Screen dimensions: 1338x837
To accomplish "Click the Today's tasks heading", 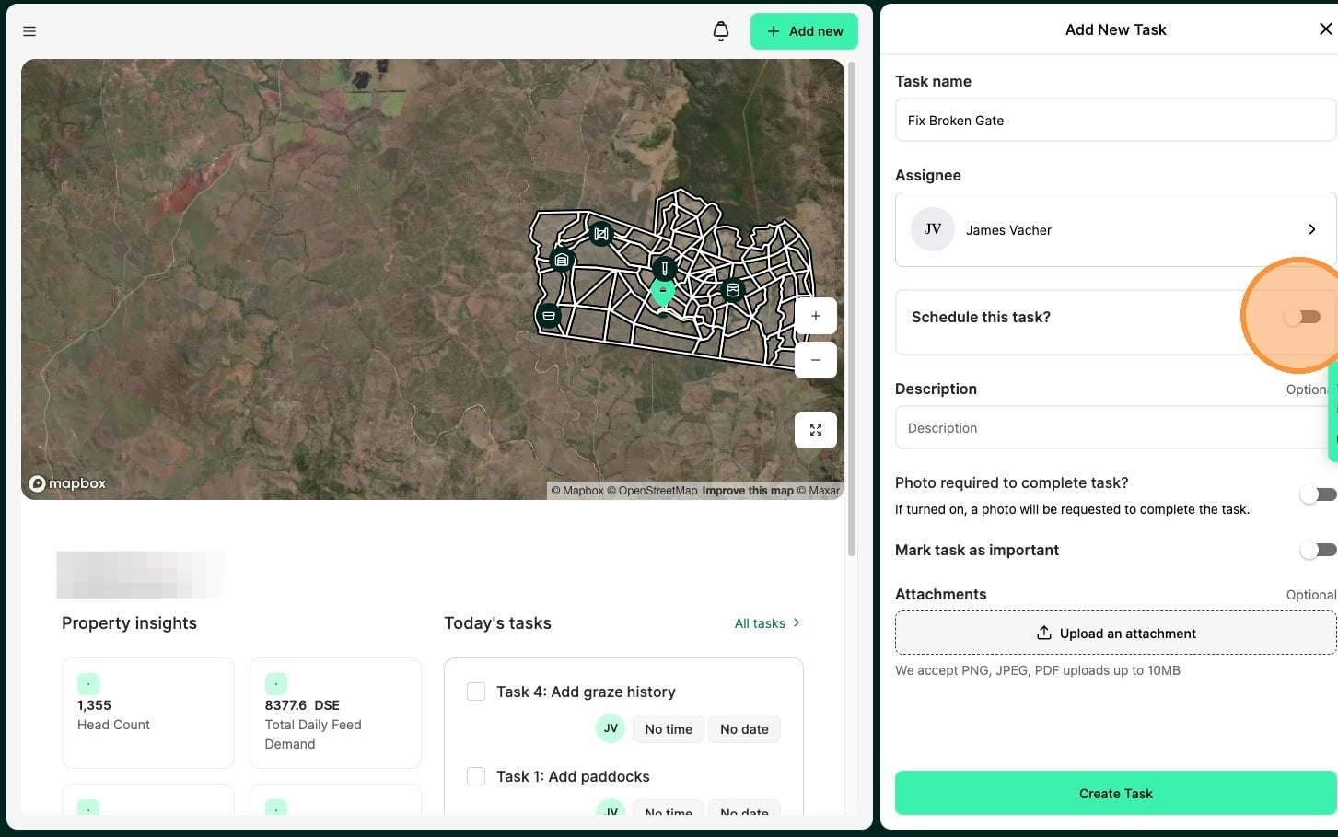I will (x=497, y=623).
